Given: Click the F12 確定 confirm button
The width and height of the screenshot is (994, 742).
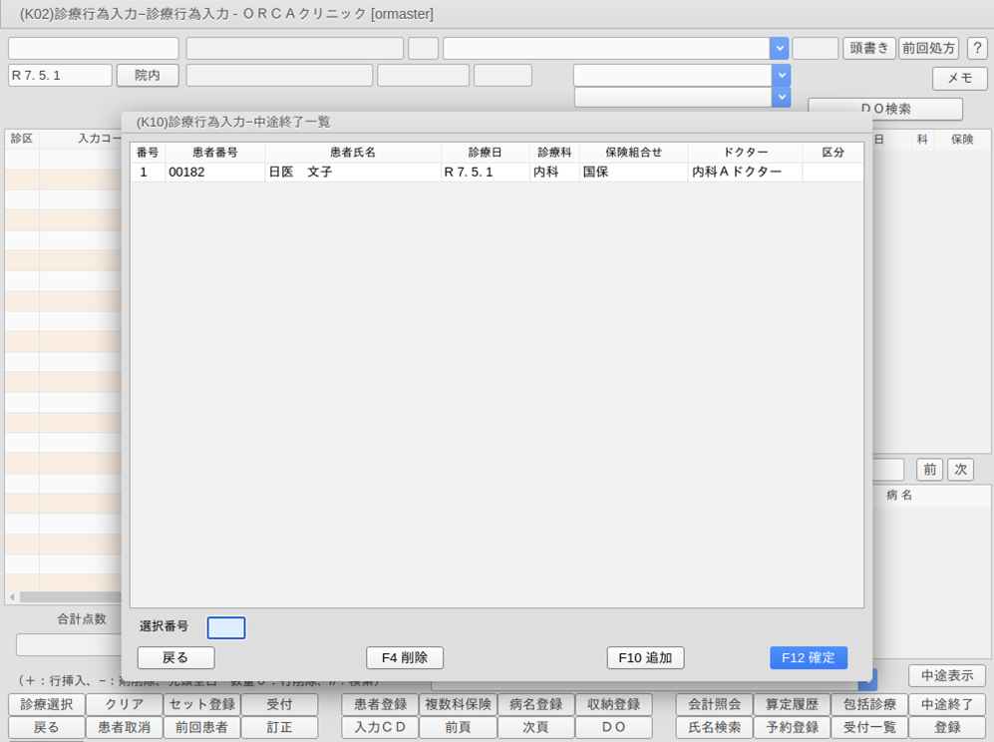Looking at the screenshot, I should pos(808,657).
